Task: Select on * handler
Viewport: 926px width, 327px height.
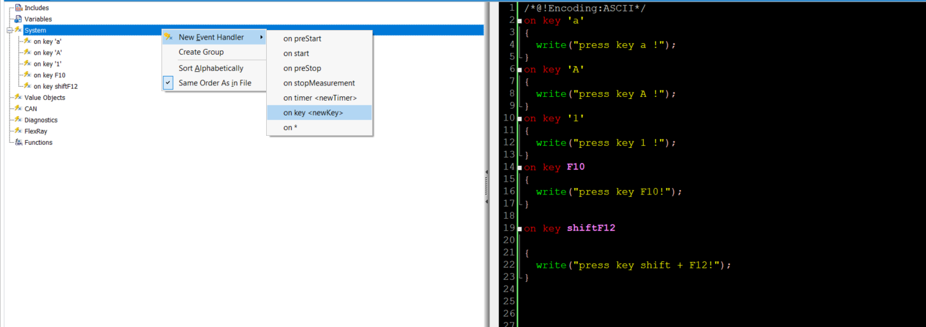Action: pos(320,127)
